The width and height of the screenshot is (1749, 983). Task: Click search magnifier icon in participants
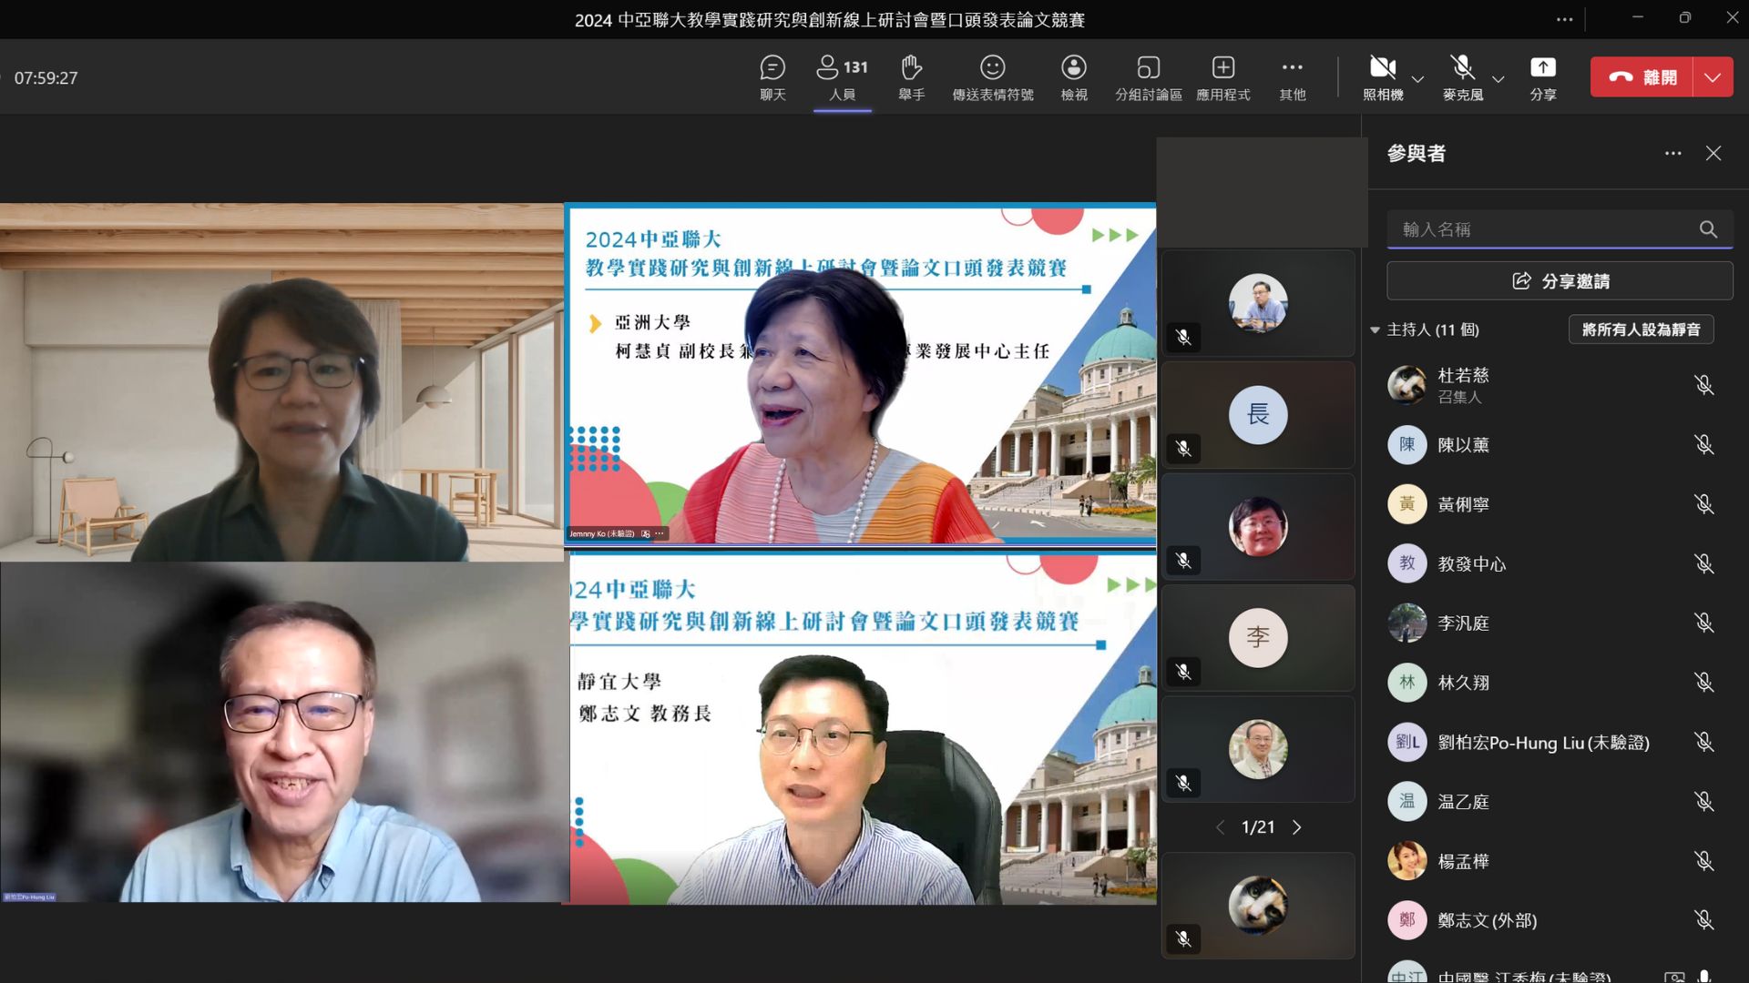pyautogui.click(x=1708, y=229)
